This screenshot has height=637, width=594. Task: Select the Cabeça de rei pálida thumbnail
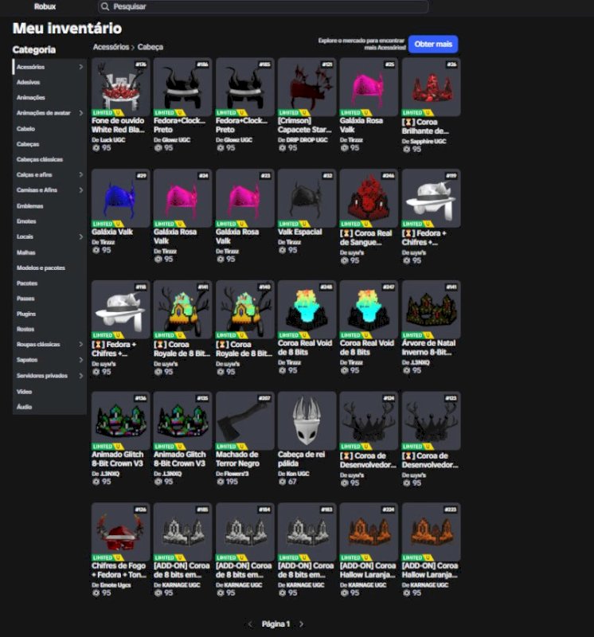[x=307, y=421]
